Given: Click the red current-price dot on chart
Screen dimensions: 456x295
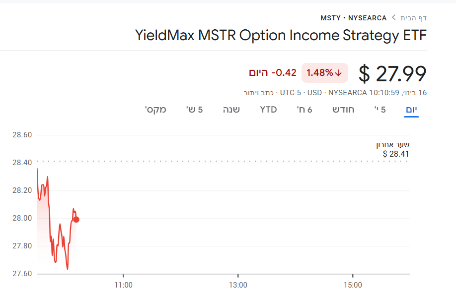Looking at the screenshot, I should pyautogui.click(x=76, y=219).
